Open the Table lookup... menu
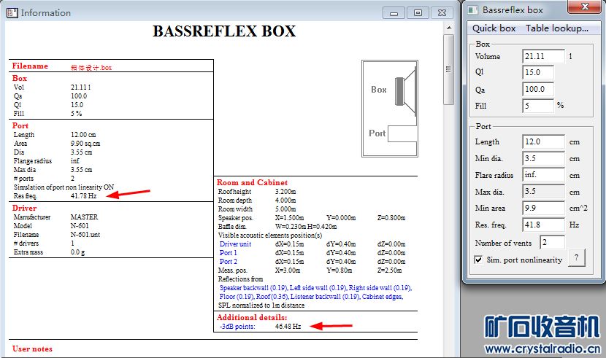 pos(557,28)
